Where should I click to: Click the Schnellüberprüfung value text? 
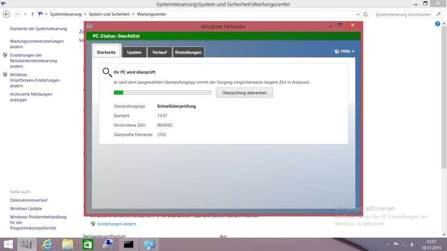pyautogui.click(x=177, y=106)
